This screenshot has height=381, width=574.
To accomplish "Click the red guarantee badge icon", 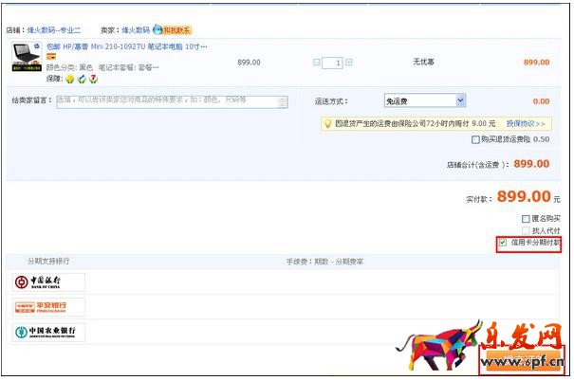I will 92,78.
